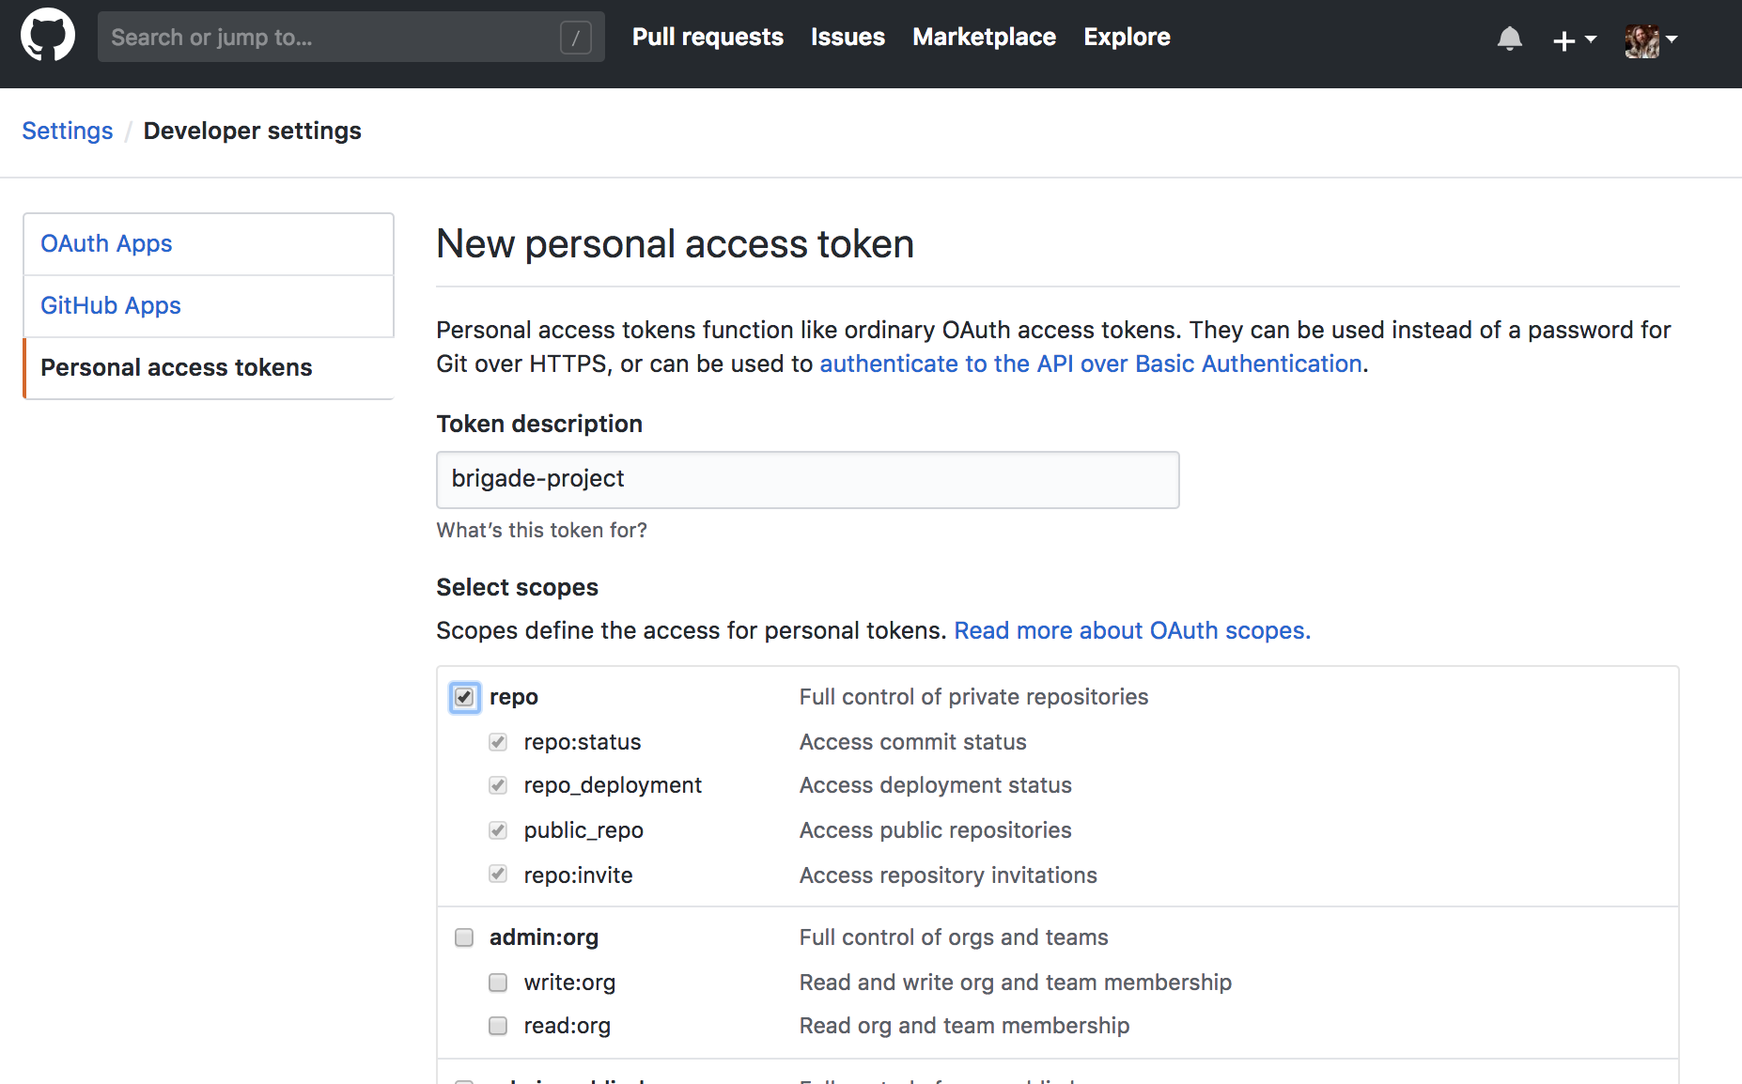The width and height of the screenshot is (1742, 1084).
Task: Click 'Full control of private repositories' text
Action: 973,697
